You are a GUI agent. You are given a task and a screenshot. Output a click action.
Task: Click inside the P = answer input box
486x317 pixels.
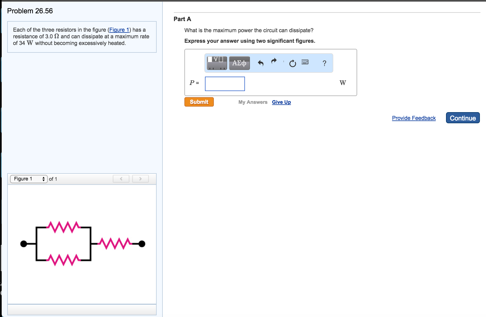(x=225, y=84)
